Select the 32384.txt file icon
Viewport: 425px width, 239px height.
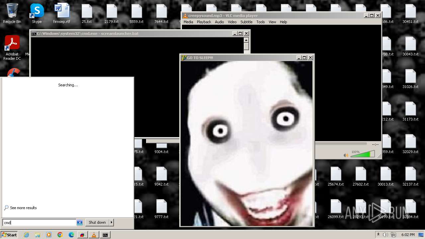coord(410,209)
